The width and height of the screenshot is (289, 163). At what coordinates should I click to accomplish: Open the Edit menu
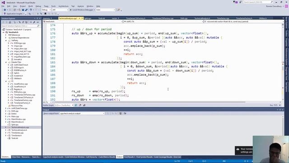pyautogui.click(x=9, y=6)
